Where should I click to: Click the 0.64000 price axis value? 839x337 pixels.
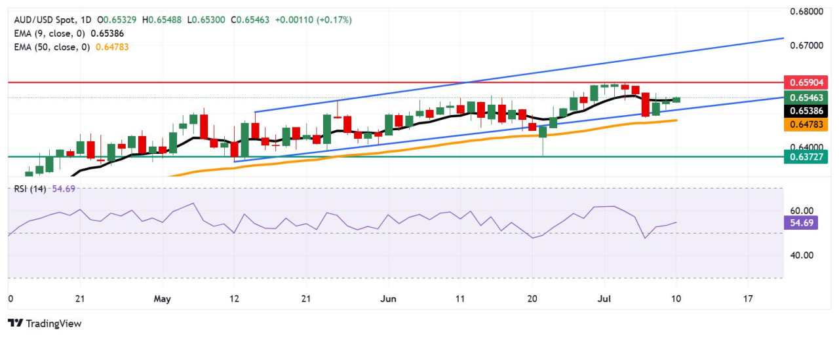tap(806, 147)
